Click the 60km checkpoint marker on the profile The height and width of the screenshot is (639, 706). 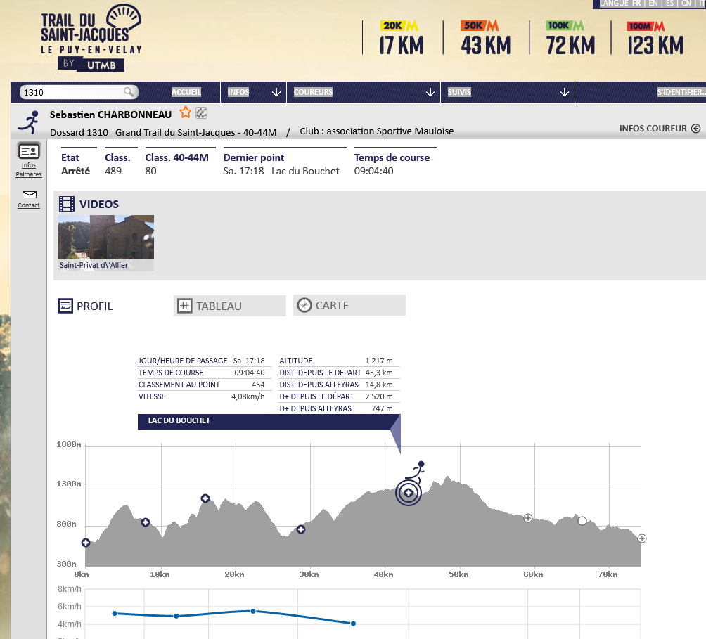528,518
